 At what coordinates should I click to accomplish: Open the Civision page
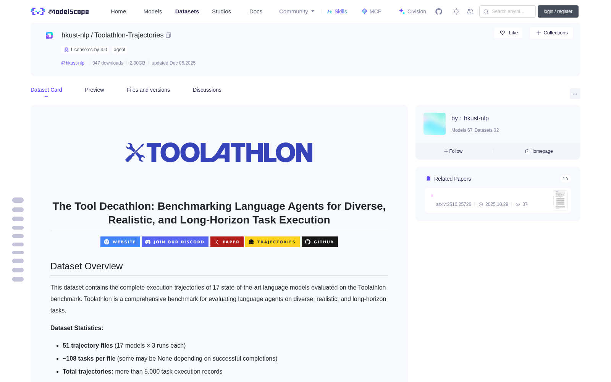click(x=412, y=11)
